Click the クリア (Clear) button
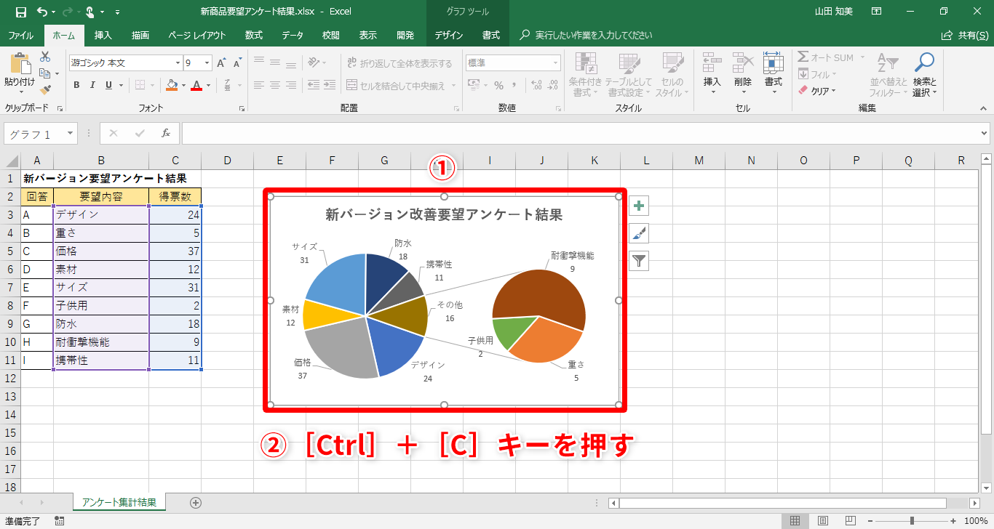Viewport: 994px width, 529px height. (817, 91)
